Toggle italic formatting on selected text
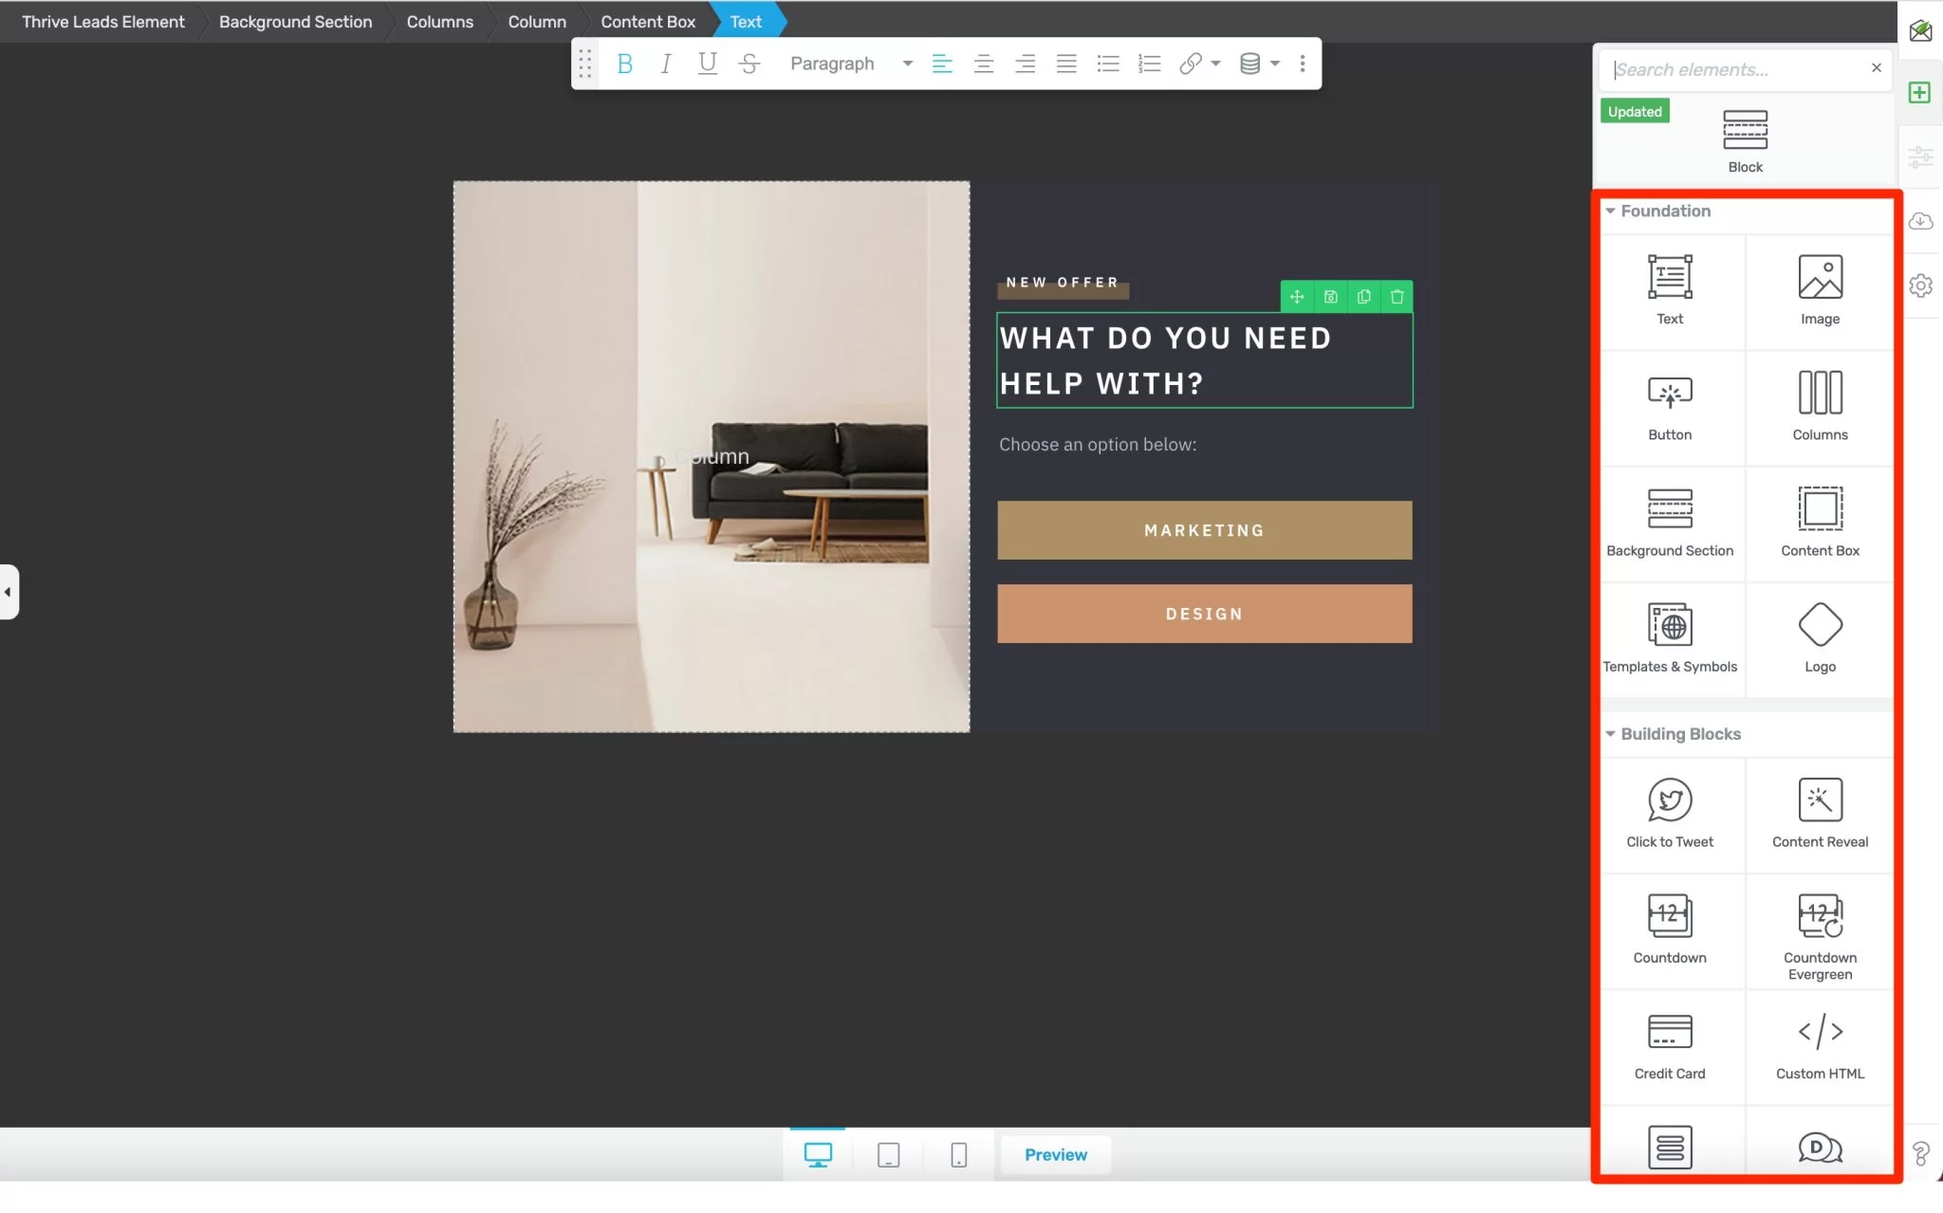This screenshot has width=1943, height=1213. pos(665,63)
